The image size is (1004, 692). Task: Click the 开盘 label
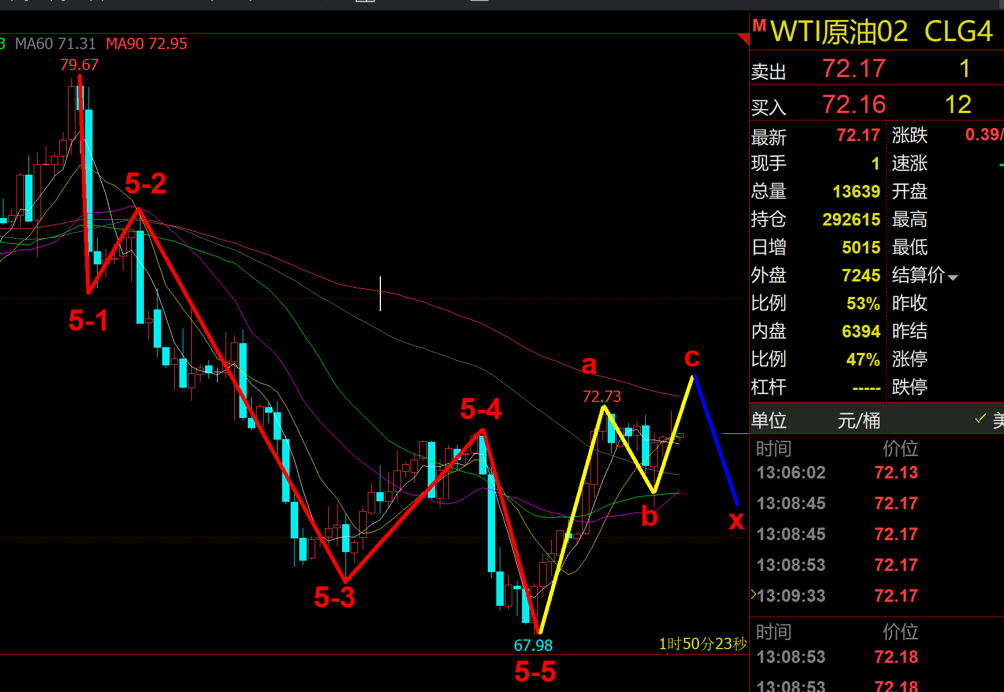point(910,191)
